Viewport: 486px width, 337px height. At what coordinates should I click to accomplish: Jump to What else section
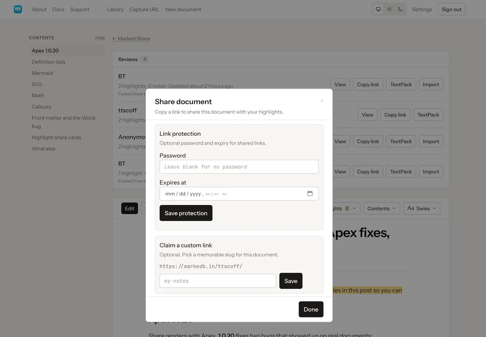tap(44, 149)
